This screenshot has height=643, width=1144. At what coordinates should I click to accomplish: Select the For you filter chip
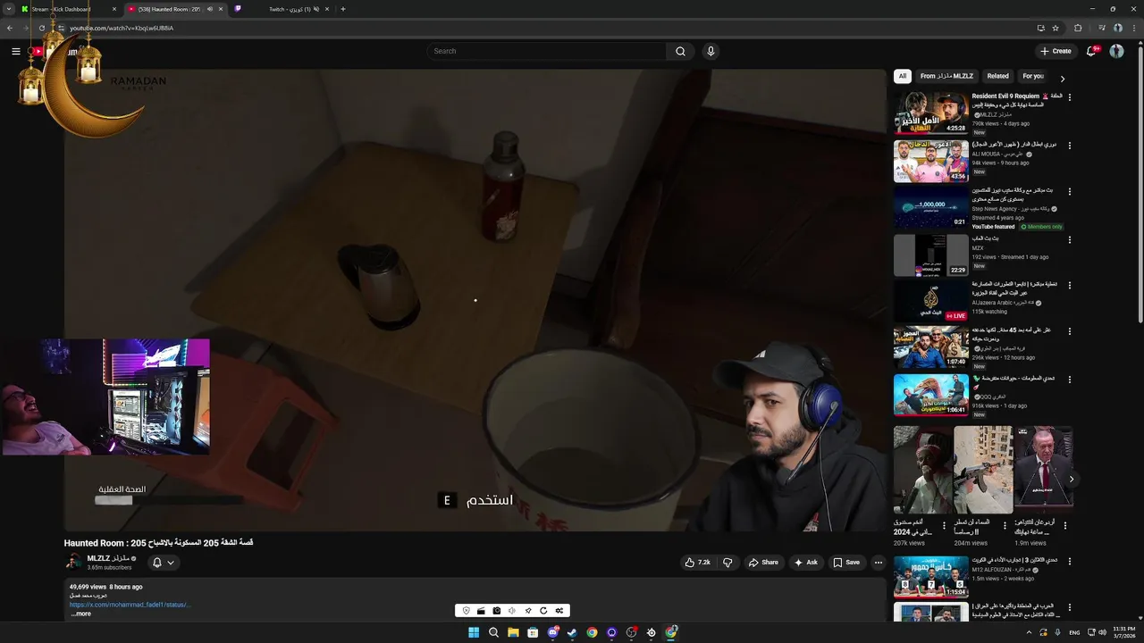coord(1033,76)
